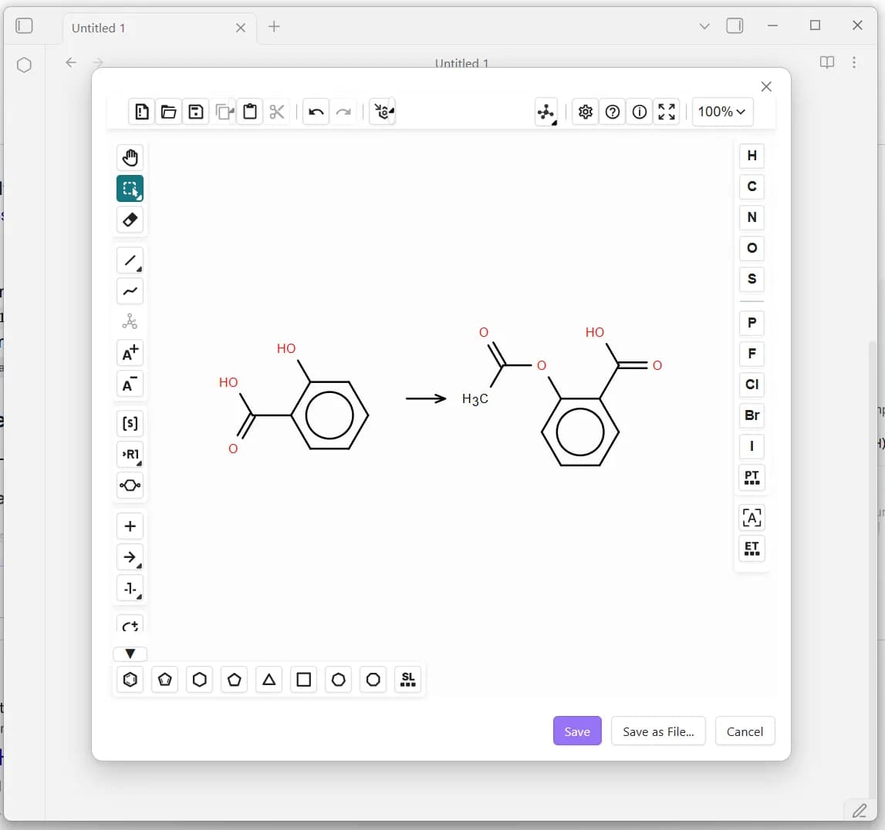Select the Chlorine atom button

coord(752,385)
